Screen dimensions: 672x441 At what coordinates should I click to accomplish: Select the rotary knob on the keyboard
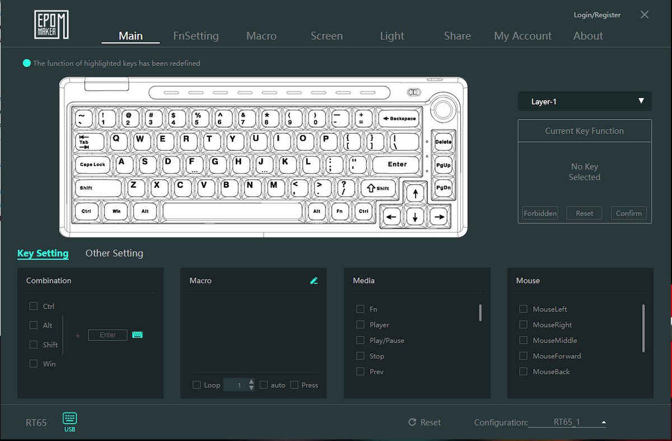tap(443, 110)
